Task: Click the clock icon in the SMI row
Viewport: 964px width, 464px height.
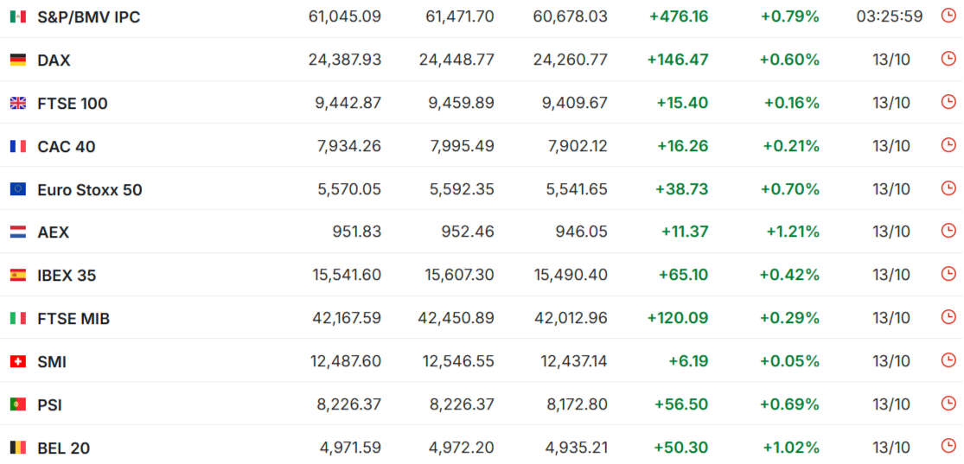Action: pos(948,360)
